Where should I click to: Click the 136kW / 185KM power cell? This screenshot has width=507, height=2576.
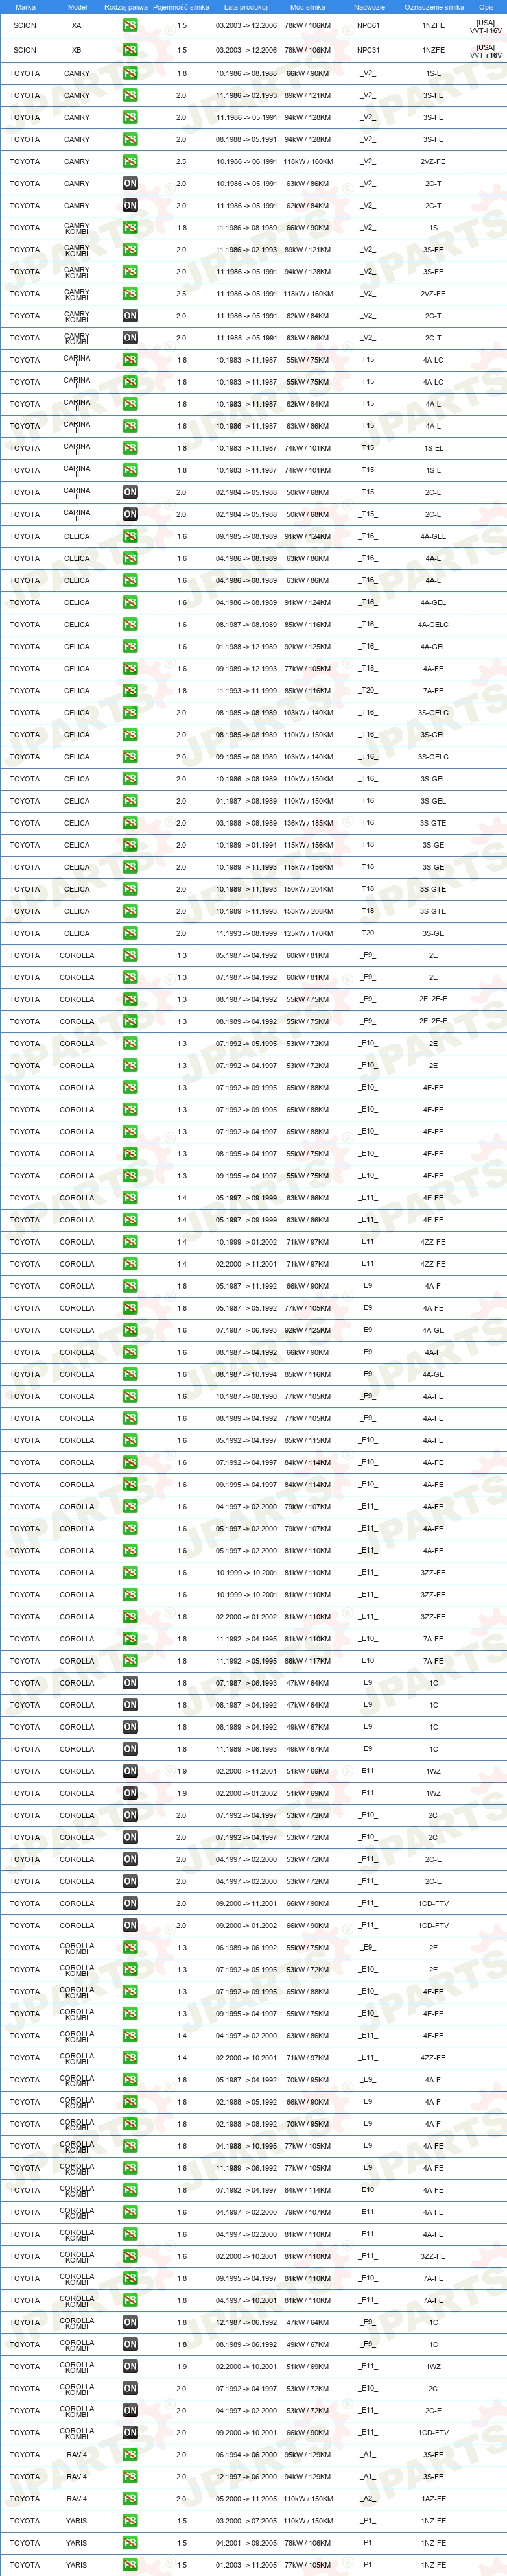[307, 823]
